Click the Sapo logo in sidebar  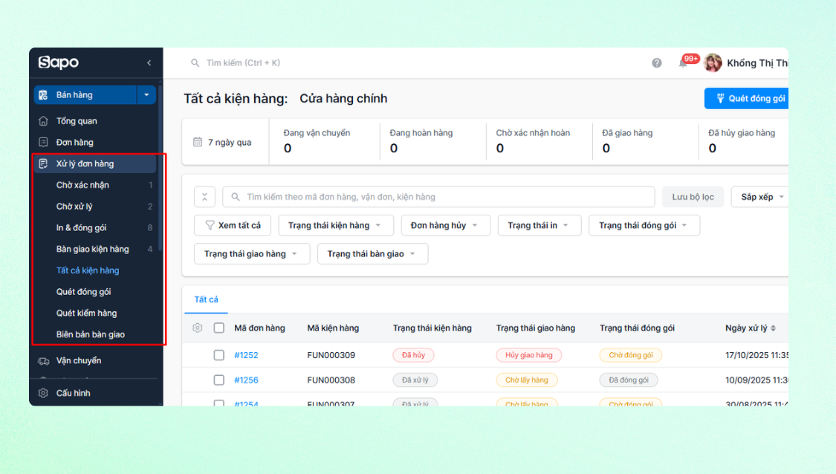pyautogui.click(x=59, y=63)
